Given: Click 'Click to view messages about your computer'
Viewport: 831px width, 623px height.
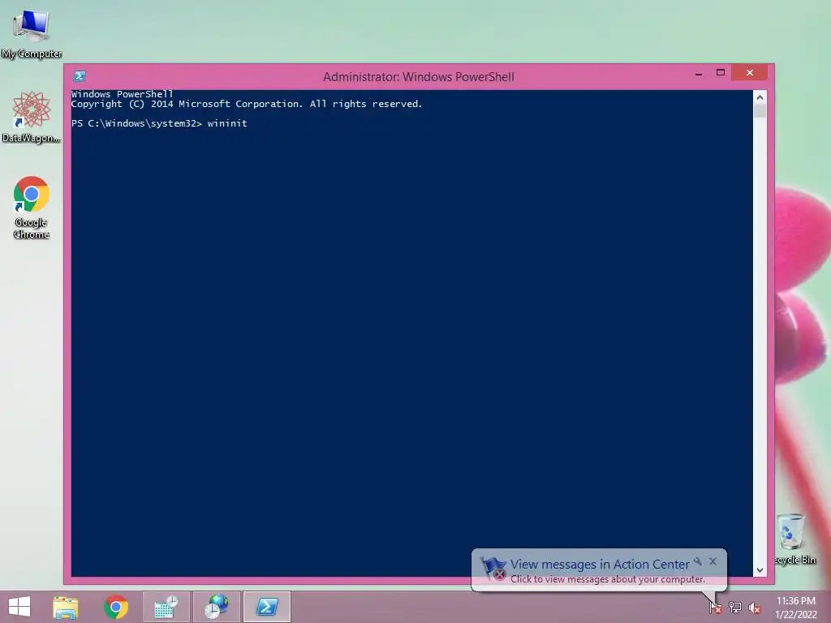Looking at the screenshot, I should 607,579.
